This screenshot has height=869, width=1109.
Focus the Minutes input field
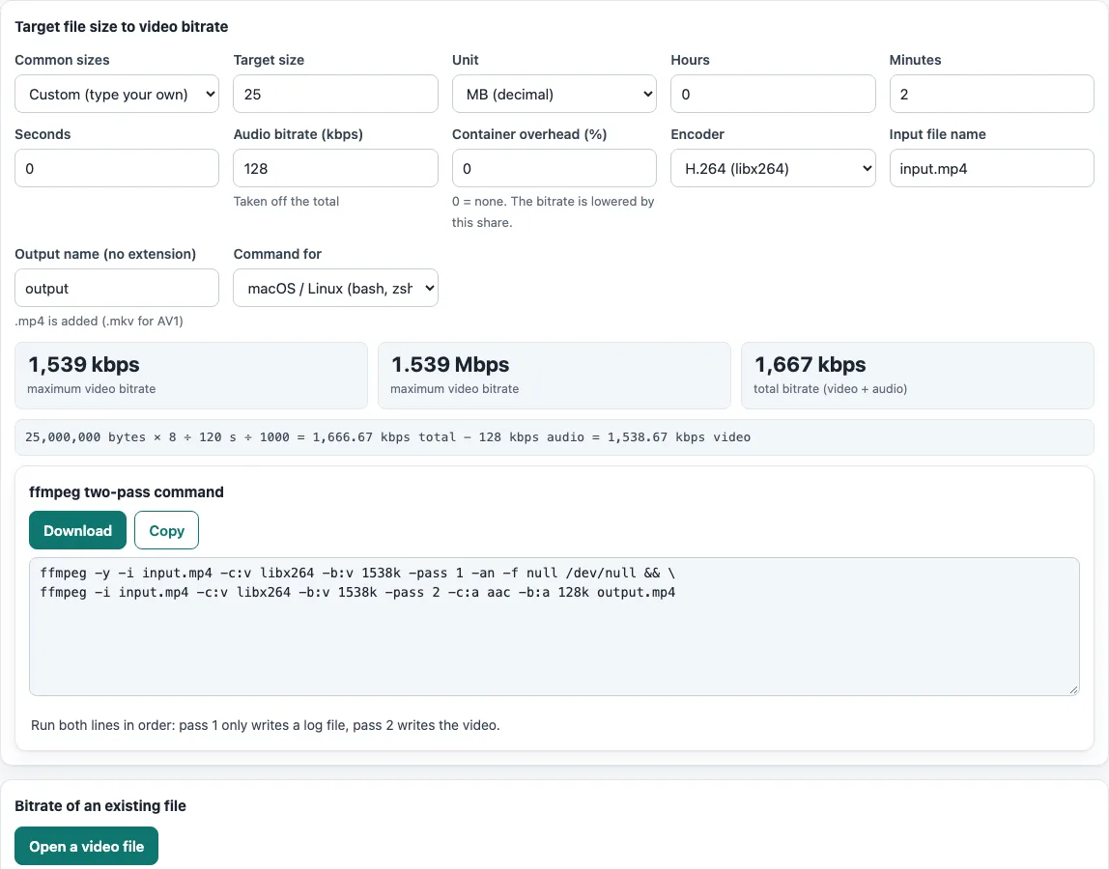(991, 94)
